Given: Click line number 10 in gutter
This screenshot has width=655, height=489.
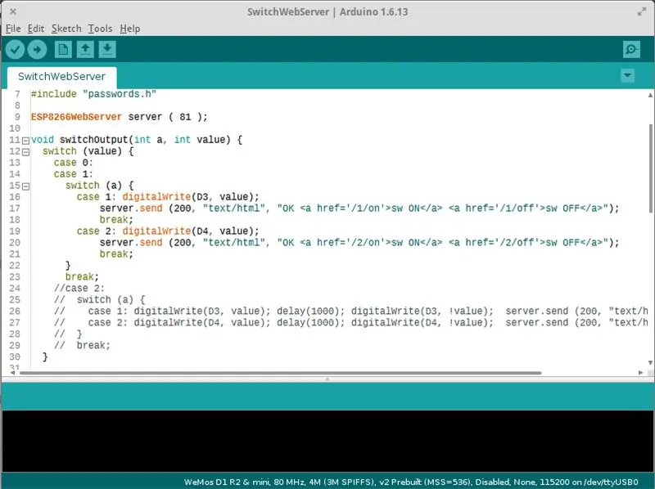Looking at the screenshot, I should (x=15, y=128).
